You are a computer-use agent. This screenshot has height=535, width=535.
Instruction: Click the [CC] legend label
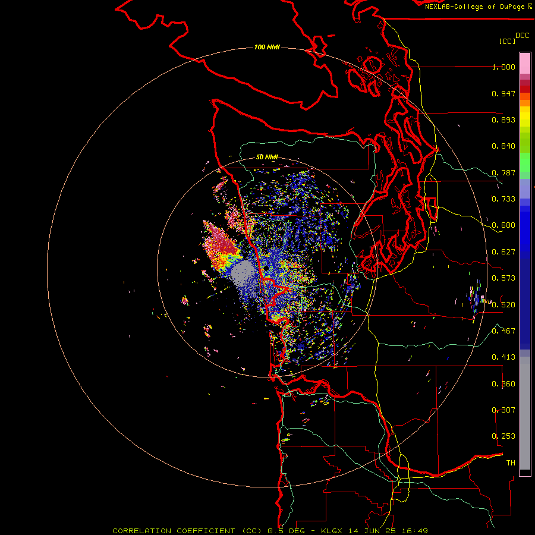[x=507, y=41]
